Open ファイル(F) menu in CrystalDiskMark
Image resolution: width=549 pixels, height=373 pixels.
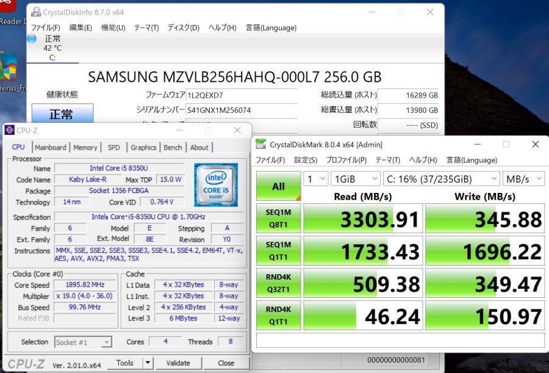coord(270,160)
